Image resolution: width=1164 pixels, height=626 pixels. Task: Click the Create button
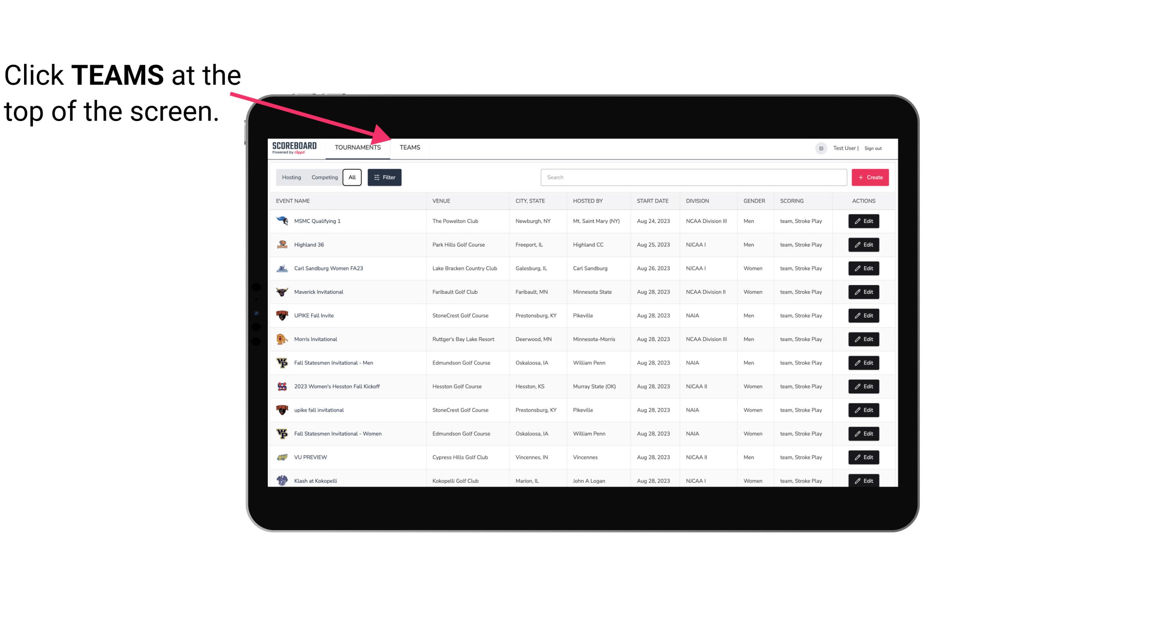pyautogui.click(x=870, y=177)
